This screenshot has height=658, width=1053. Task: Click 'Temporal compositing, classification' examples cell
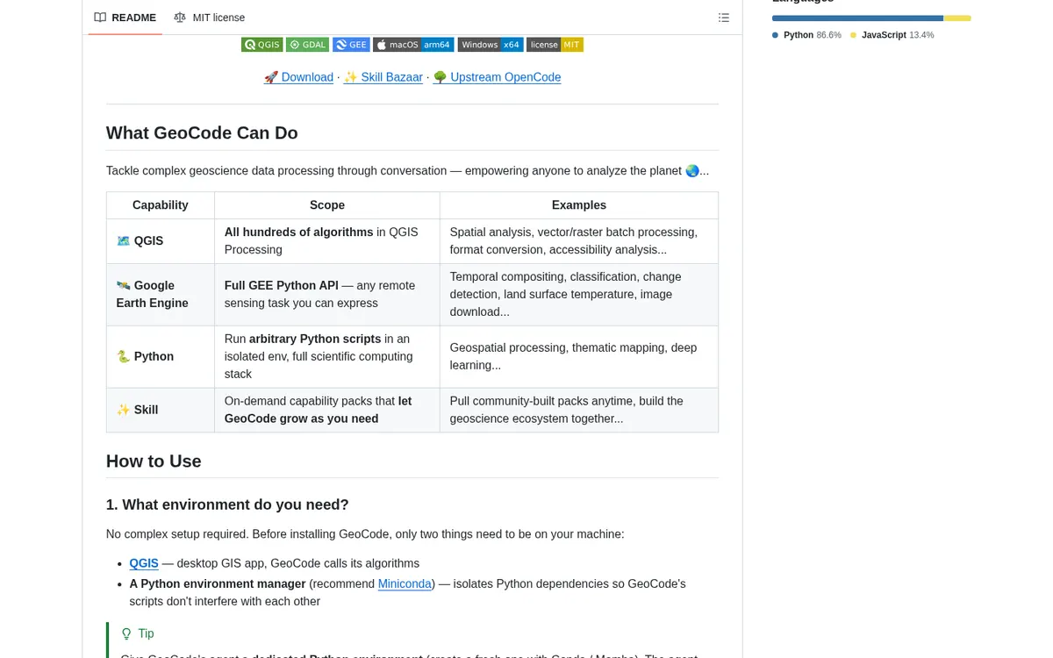(x=579, y=294)
